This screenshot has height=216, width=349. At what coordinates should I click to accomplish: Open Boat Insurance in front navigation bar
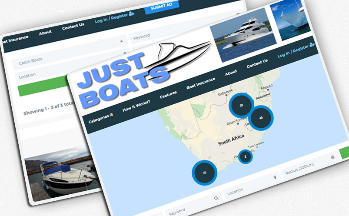201,83
